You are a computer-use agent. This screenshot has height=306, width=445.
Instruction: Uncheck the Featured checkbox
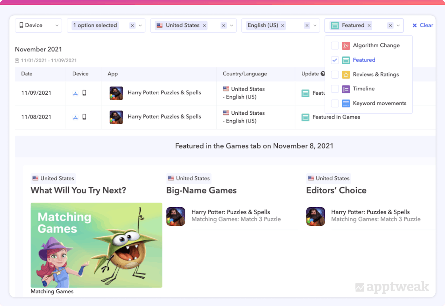[x=335, y=60]
